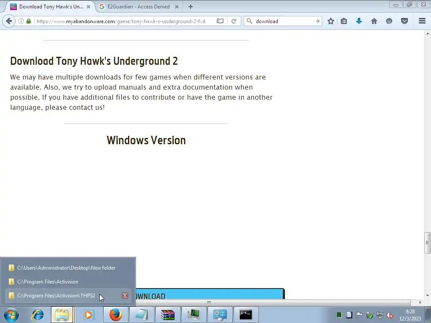Switch to E2Guardian - Access Denied tab
Viewport: 431px width, 323px height.
138,7
